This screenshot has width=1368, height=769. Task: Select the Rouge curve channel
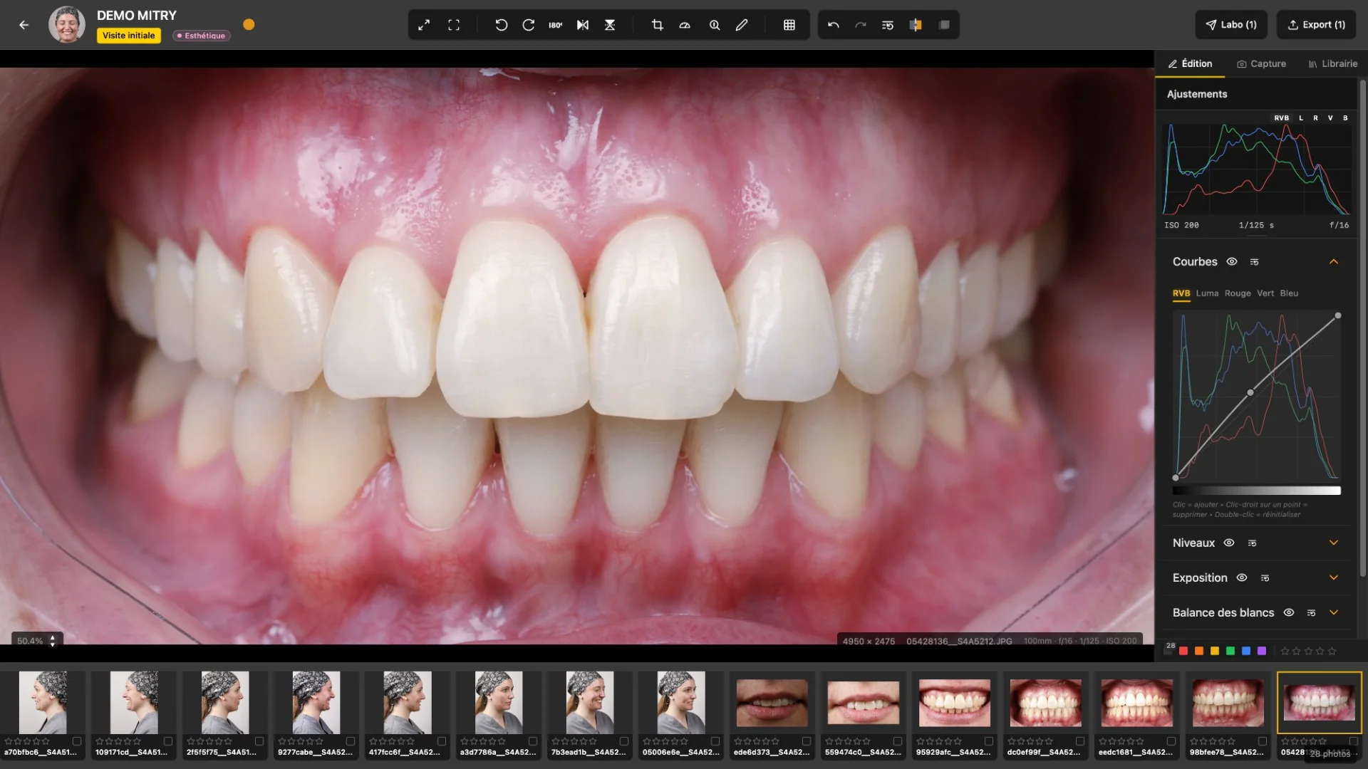point(1238,293)
